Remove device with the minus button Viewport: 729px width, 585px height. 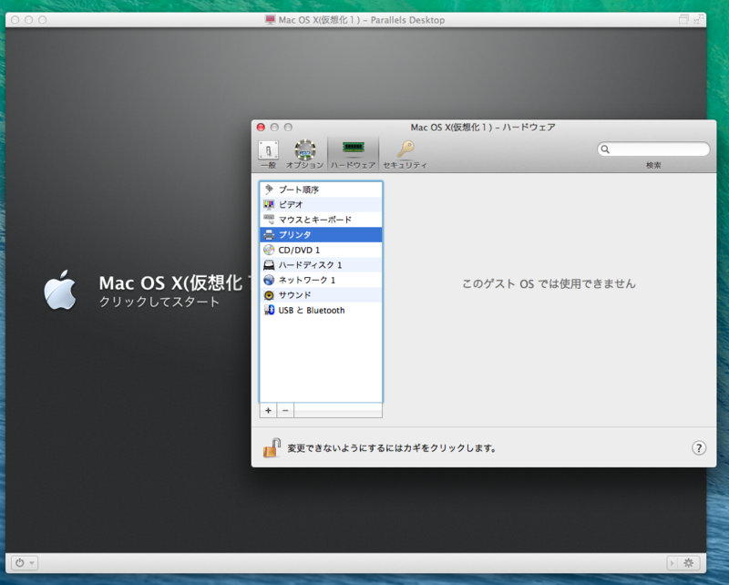(x=285, y=411)
